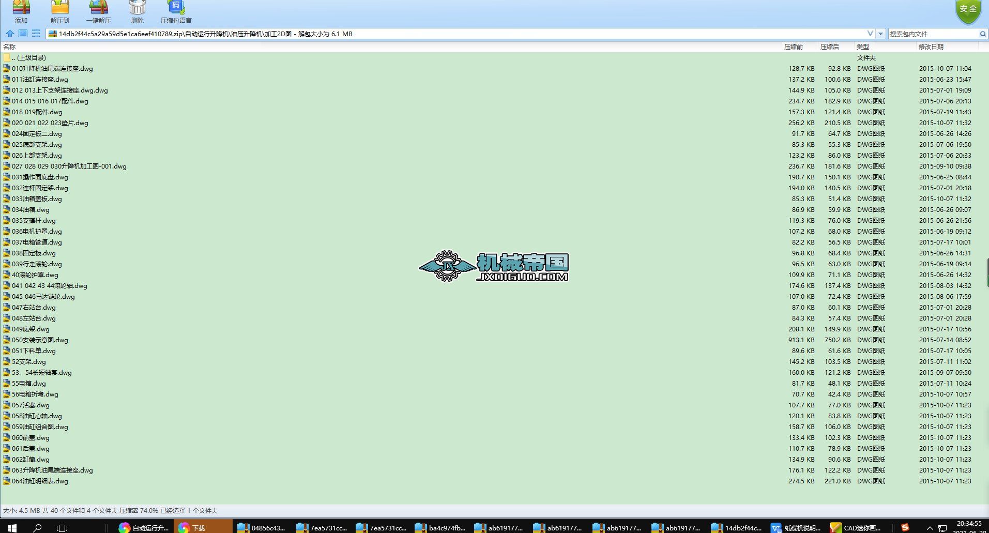The height and width of the screenshot is (533, 989).
Task: Click the 2015-09-10 09:38 date cell
Action: (x=945, y=166)
